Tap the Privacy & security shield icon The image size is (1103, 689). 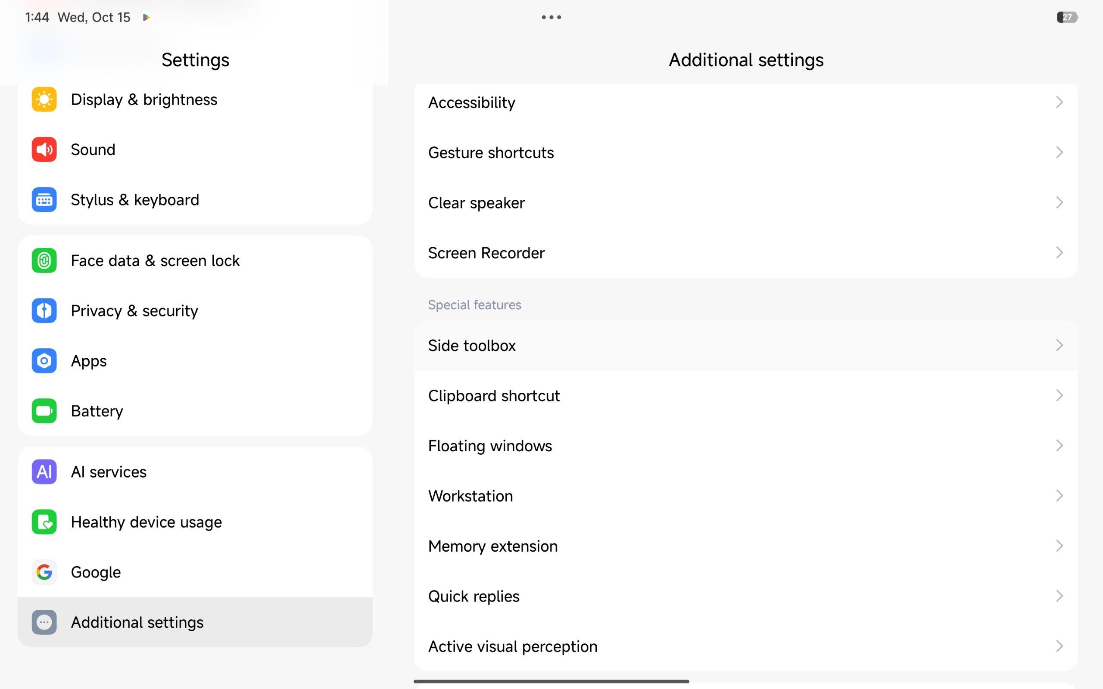(x=44, y=311)
